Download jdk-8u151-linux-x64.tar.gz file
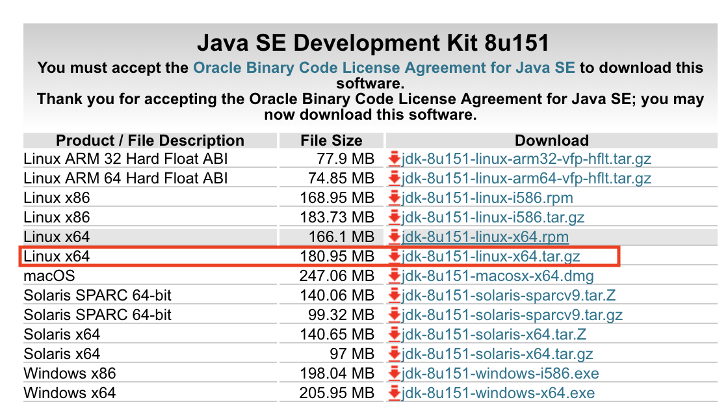This screenshot has width=728, height=415. click(491, 256)
